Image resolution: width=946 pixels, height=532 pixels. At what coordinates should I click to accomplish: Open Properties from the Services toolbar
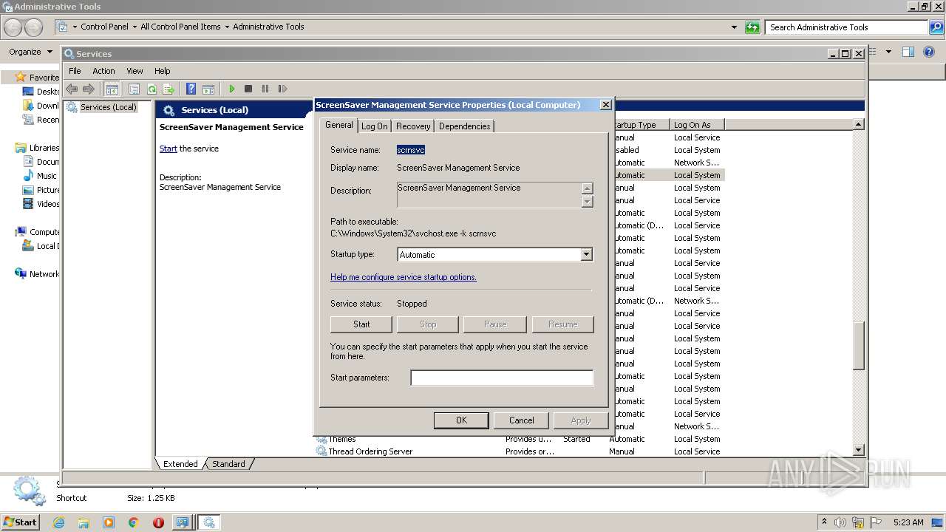pos(134,89)
